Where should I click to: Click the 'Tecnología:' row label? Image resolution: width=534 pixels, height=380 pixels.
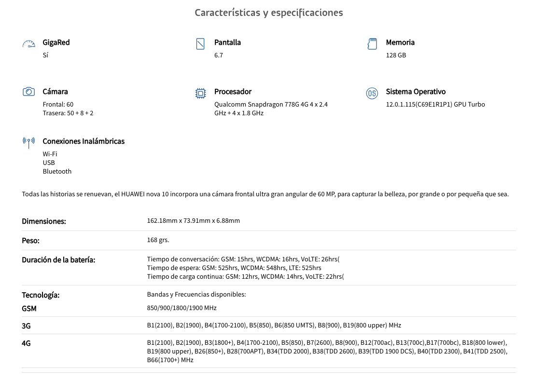click(41, 295)
